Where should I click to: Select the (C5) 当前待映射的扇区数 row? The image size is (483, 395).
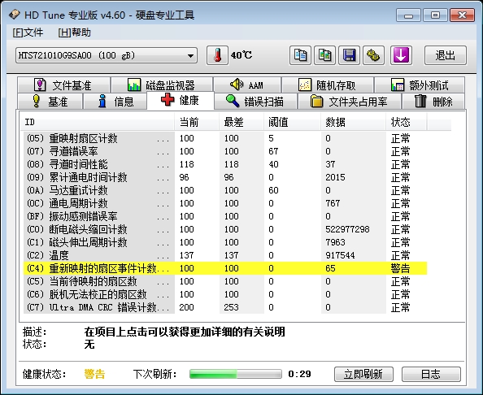point(225,281)
